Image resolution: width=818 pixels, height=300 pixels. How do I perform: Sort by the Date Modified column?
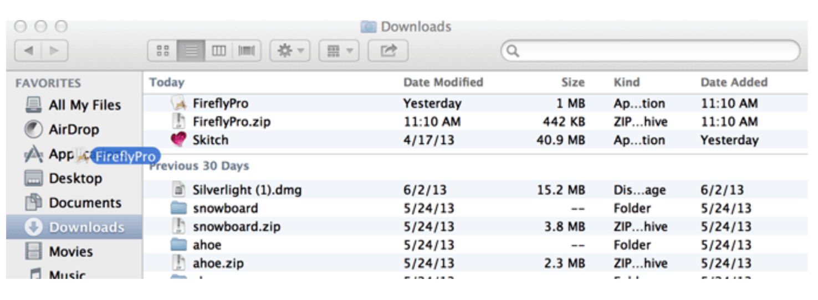point(443,82)
